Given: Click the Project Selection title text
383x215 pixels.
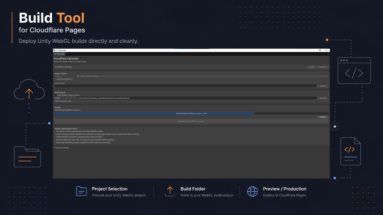Looking at the screenshot, I should coord(109,189).
